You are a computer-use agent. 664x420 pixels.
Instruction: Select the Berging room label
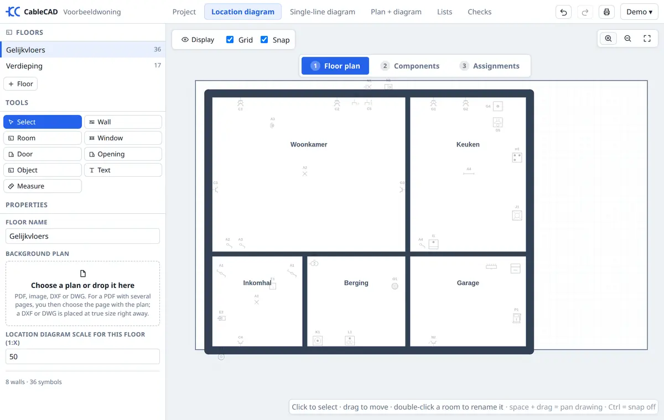click(356, 283)
